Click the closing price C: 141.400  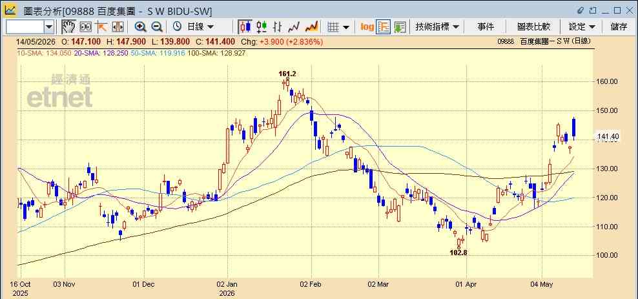(x=216, y=41)
